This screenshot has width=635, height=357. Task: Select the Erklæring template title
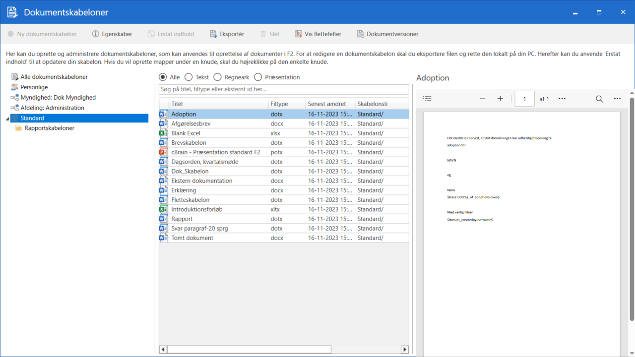(184, 190)
